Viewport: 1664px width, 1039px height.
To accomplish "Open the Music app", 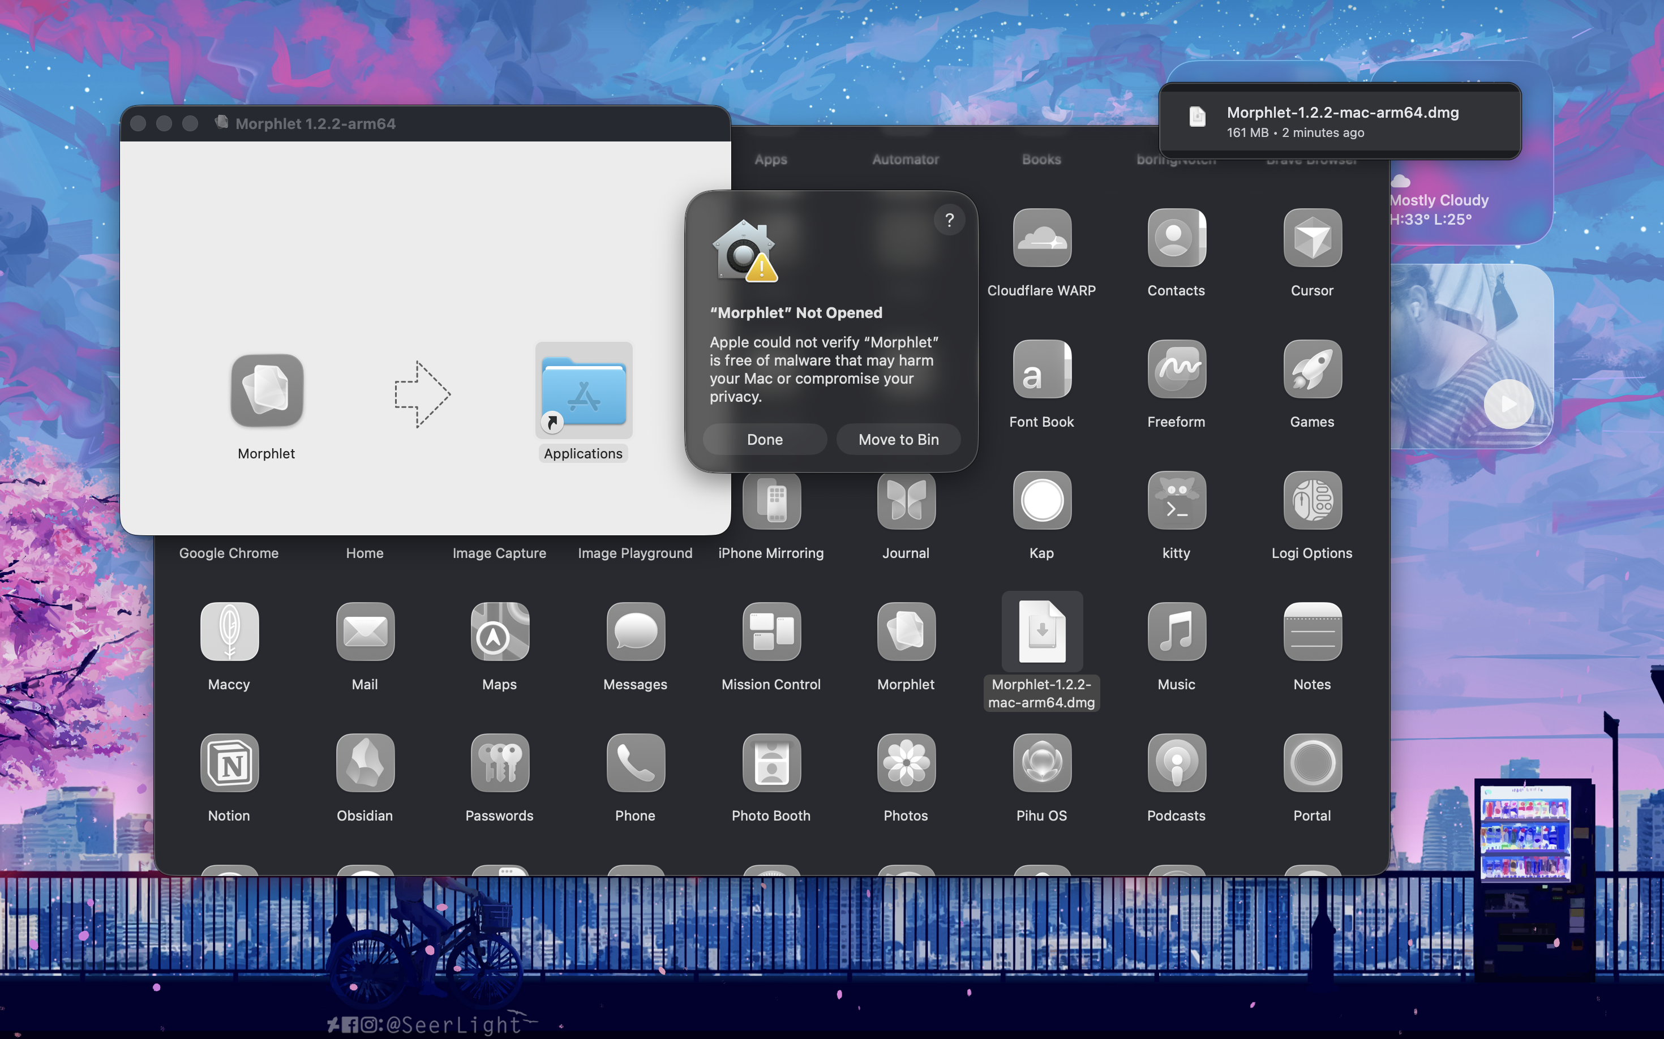I will coord(1176,632).
